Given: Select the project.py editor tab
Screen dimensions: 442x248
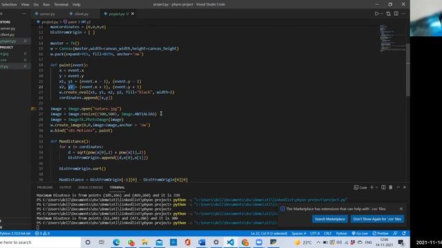Looking at the screenshot, I should coord(116,14).
